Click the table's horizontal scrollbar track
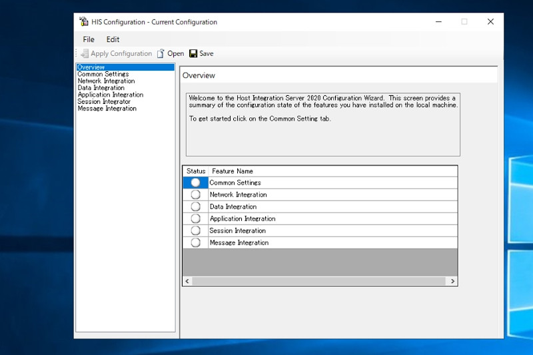Image resolution: width=533 pixels, height=355 pixels. coord(319,281)
